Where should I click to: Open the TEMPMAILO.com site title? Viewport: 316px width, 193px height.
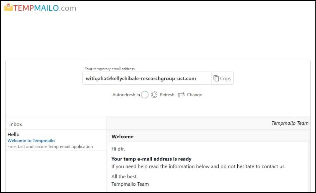click(45, 8)
